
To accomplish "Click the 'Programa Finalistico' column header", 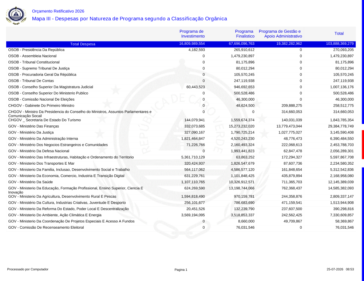I will [x=245, y=33].
